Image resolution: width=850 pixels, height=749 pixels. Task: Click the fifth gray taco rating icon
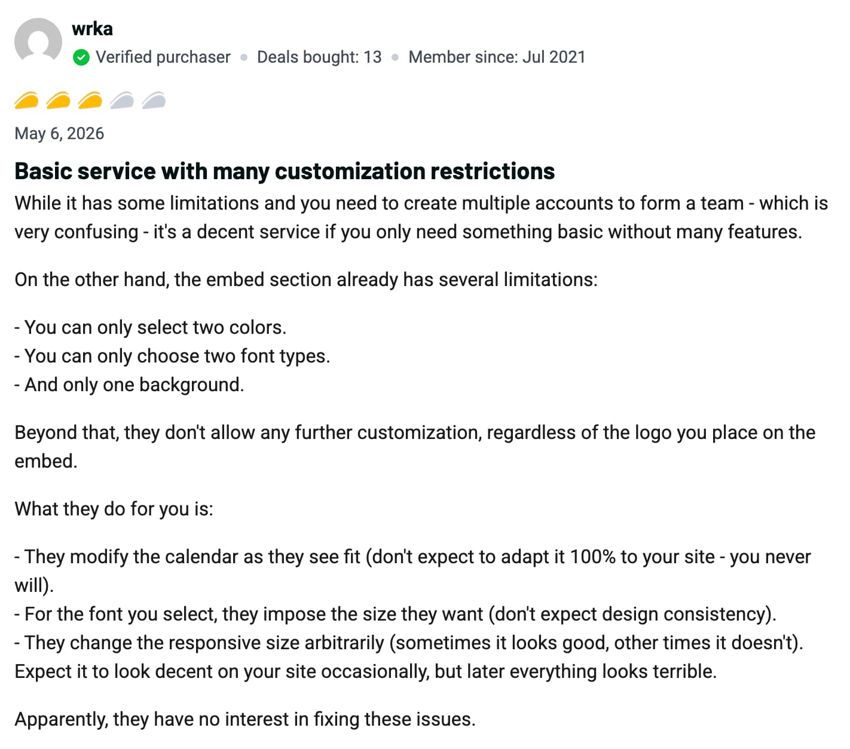[x=154, y=100]
